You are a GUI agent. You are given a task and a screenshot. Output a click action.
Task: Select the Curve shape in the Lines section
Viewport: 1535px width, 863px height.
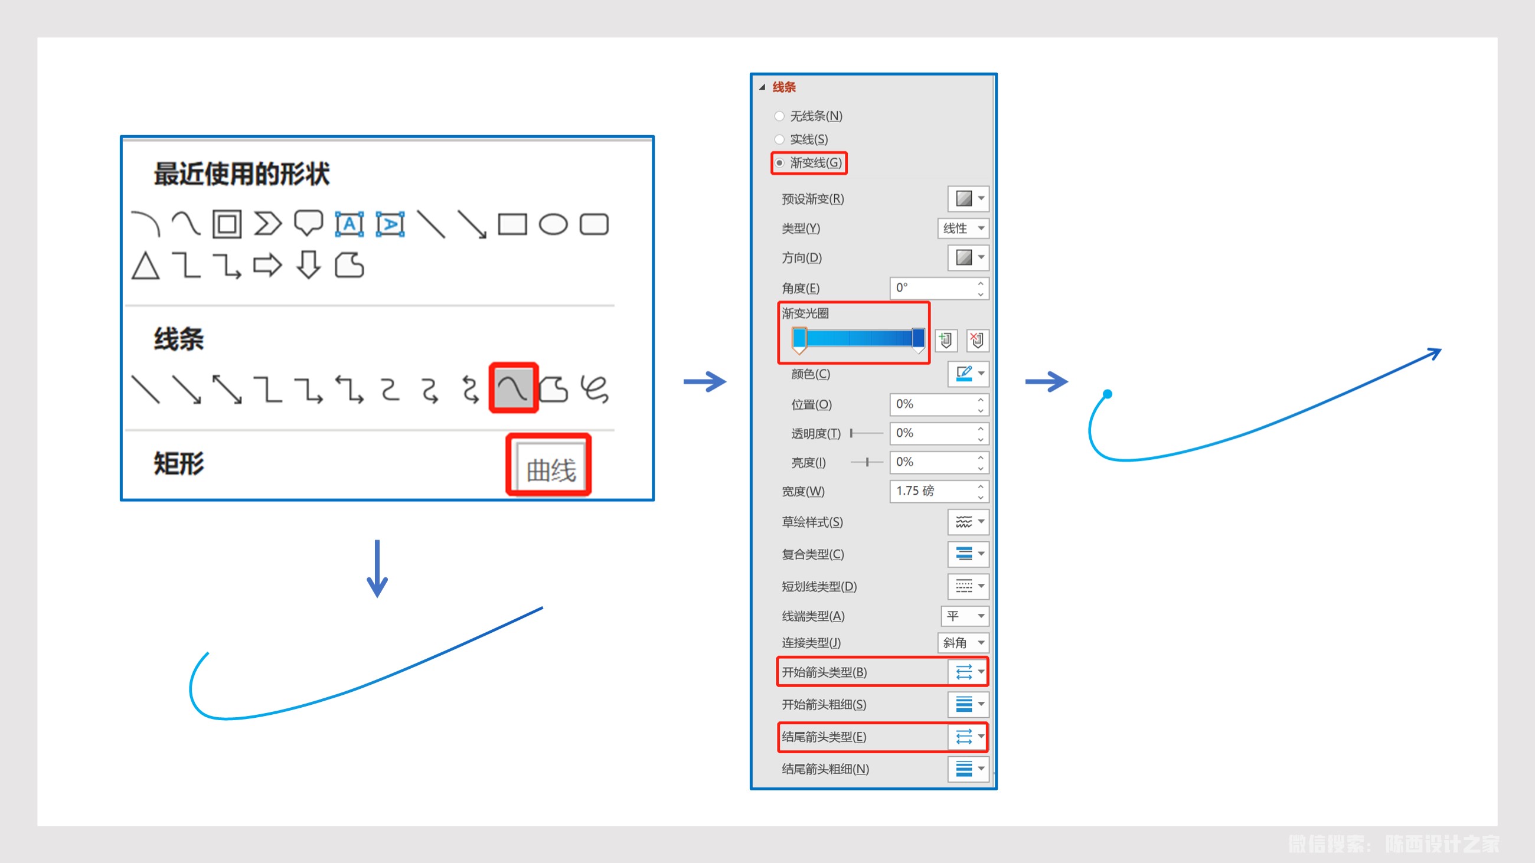pyautogui.click(x=513, y=388)
